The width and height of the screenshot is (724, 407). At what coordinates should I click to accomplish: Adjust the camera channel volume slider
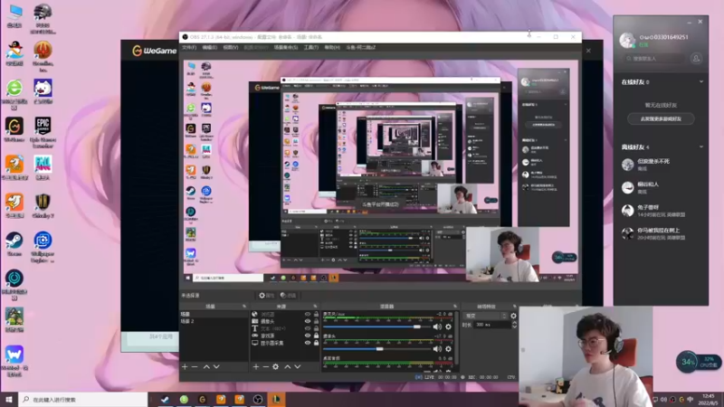(379, 349)
